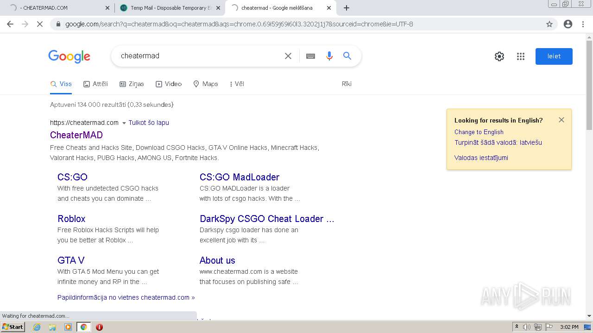Switch to Attēli image results
Screen dimensions: 593x333
95,84
